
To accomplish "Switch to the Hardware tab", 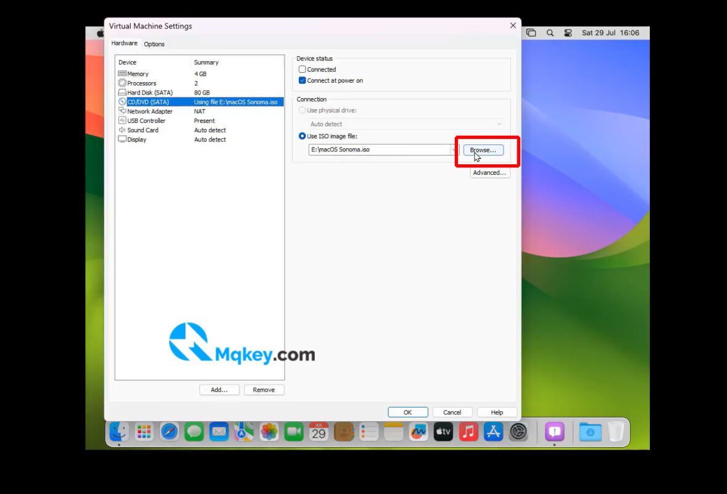I will click(124, 43).
